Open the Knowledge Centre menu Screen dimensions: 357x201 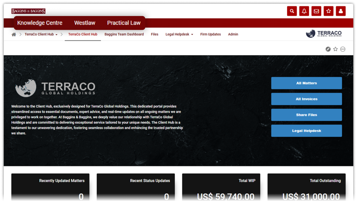click(40, 23)
